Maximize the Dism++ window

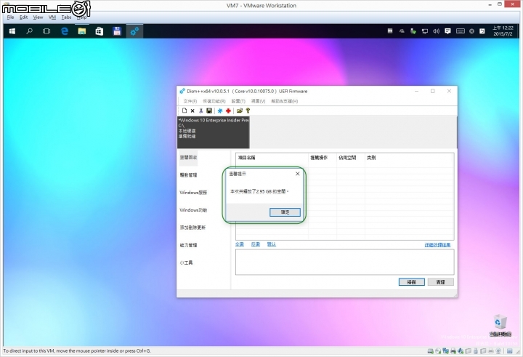click(433, 91)
